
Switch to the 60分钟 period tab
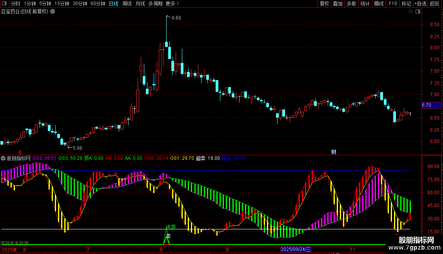point(98,4)
